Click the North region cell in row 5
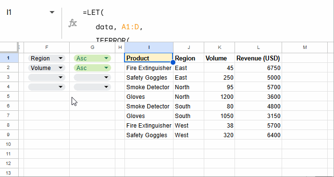Image resolution: width=334 pixels, height=177 pixels. [x=188, y=96]
